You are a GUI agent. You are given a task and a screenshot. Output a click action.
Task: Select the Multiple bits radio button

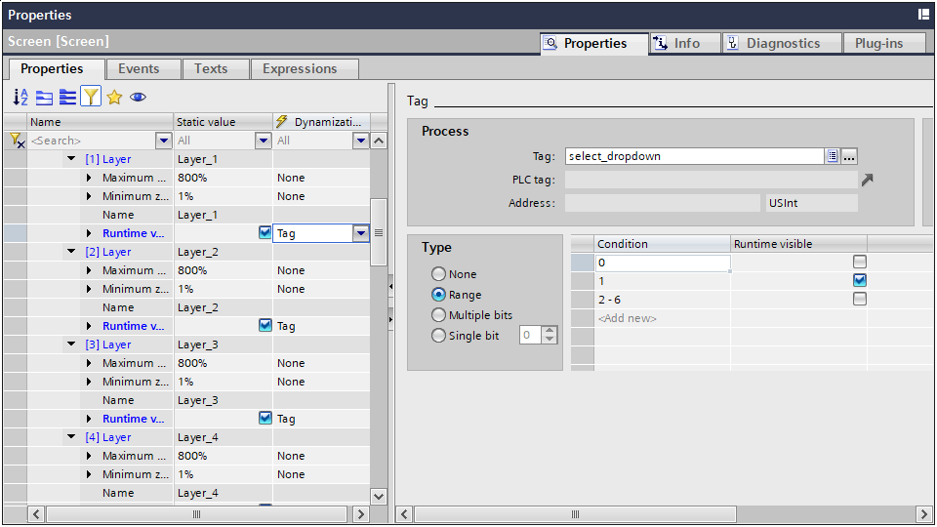coord(438,315)
